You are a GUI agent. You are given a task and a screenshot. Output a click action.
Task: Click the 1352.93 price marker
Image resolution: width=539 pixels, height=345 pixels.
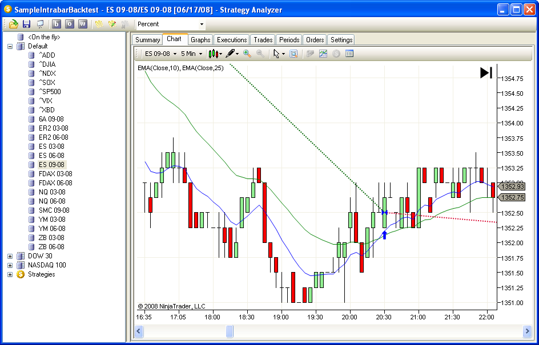pyautogui.click(x=512, y=186)
